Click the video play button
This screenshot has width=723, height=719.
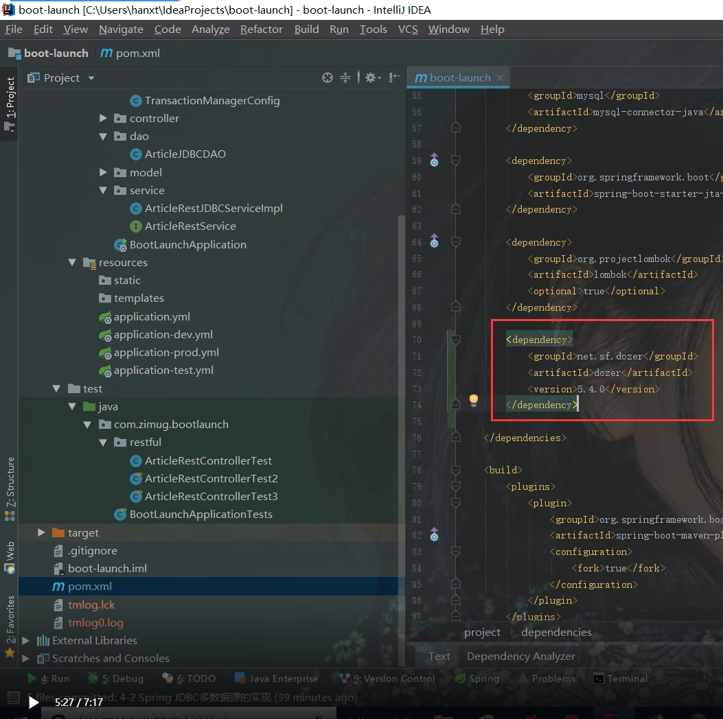(x=33, y=703)
